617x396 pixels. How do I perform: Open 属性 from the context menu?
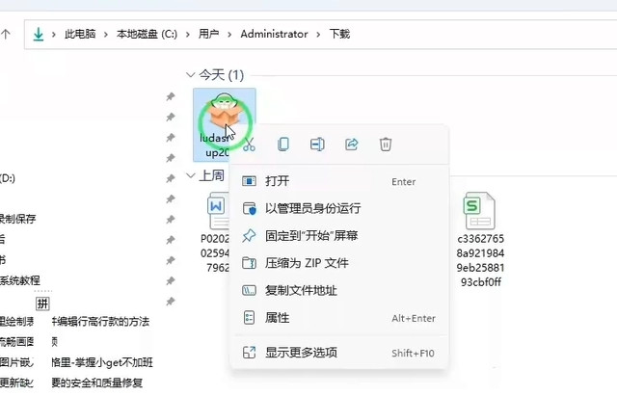[339, 318]
